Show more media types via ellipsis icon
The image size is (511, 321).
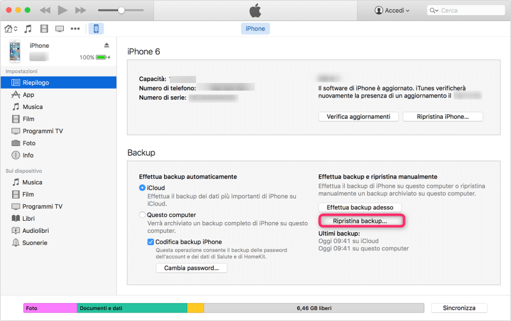[x=75, y=29]
